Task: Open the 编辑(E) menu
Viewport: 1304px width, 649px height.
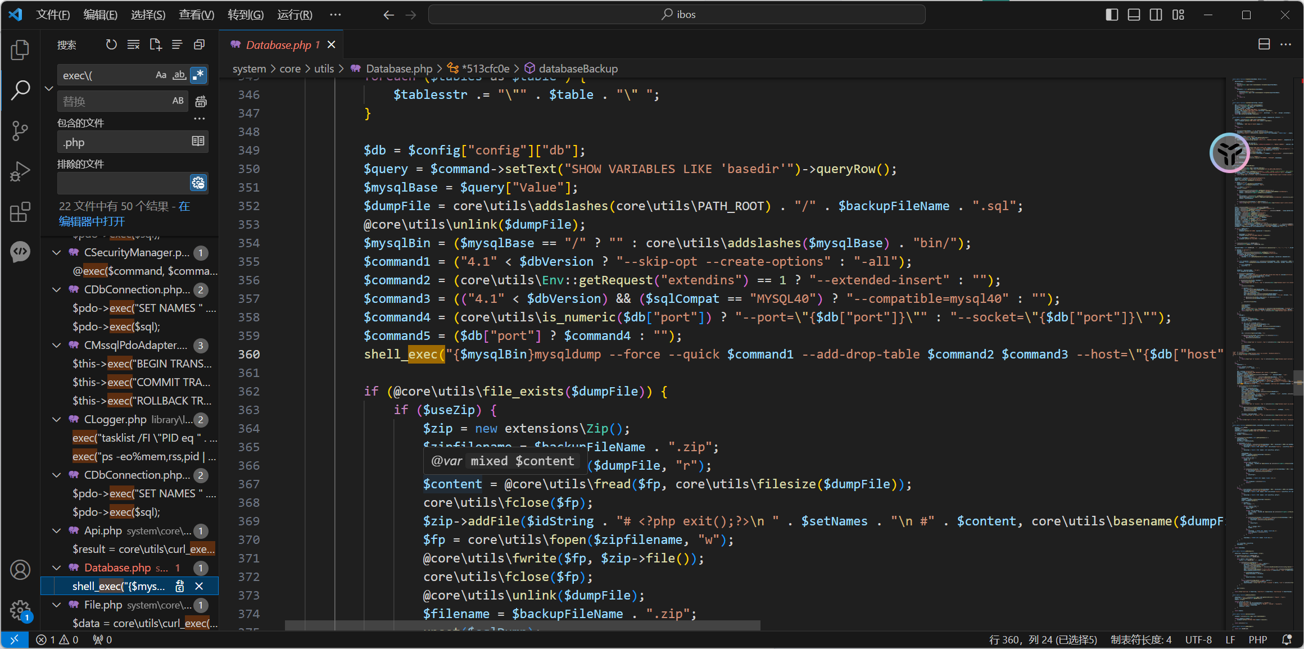Action: pyautogui.click(x=100, y=15)
